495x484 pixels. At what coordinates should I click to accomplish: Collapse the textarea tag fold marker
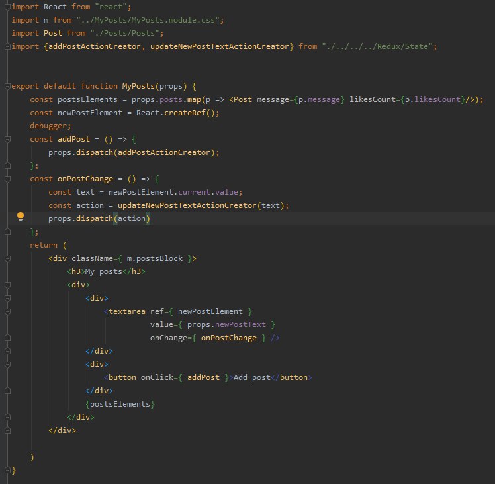point(7,311)
